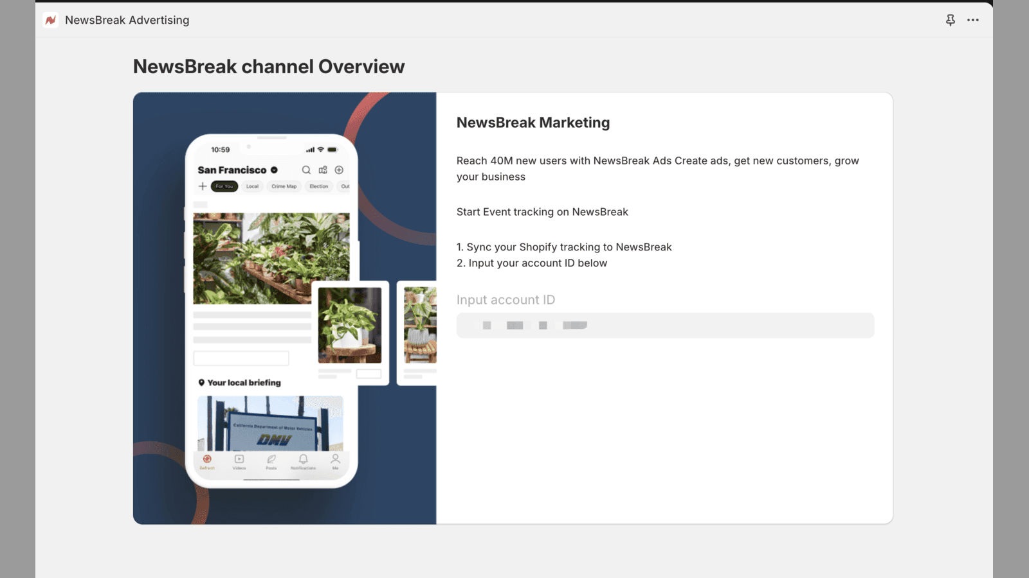Select the For You pill to activate it
Image resolution: width=1029 pixels, height=578 pixels.
(x=224, y=186)
